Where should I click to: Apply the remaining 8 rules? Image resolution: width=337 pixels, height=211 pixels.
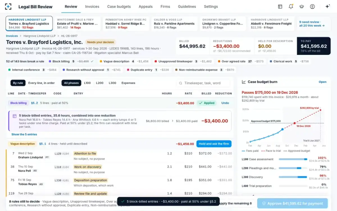click(x=235, y=203)
